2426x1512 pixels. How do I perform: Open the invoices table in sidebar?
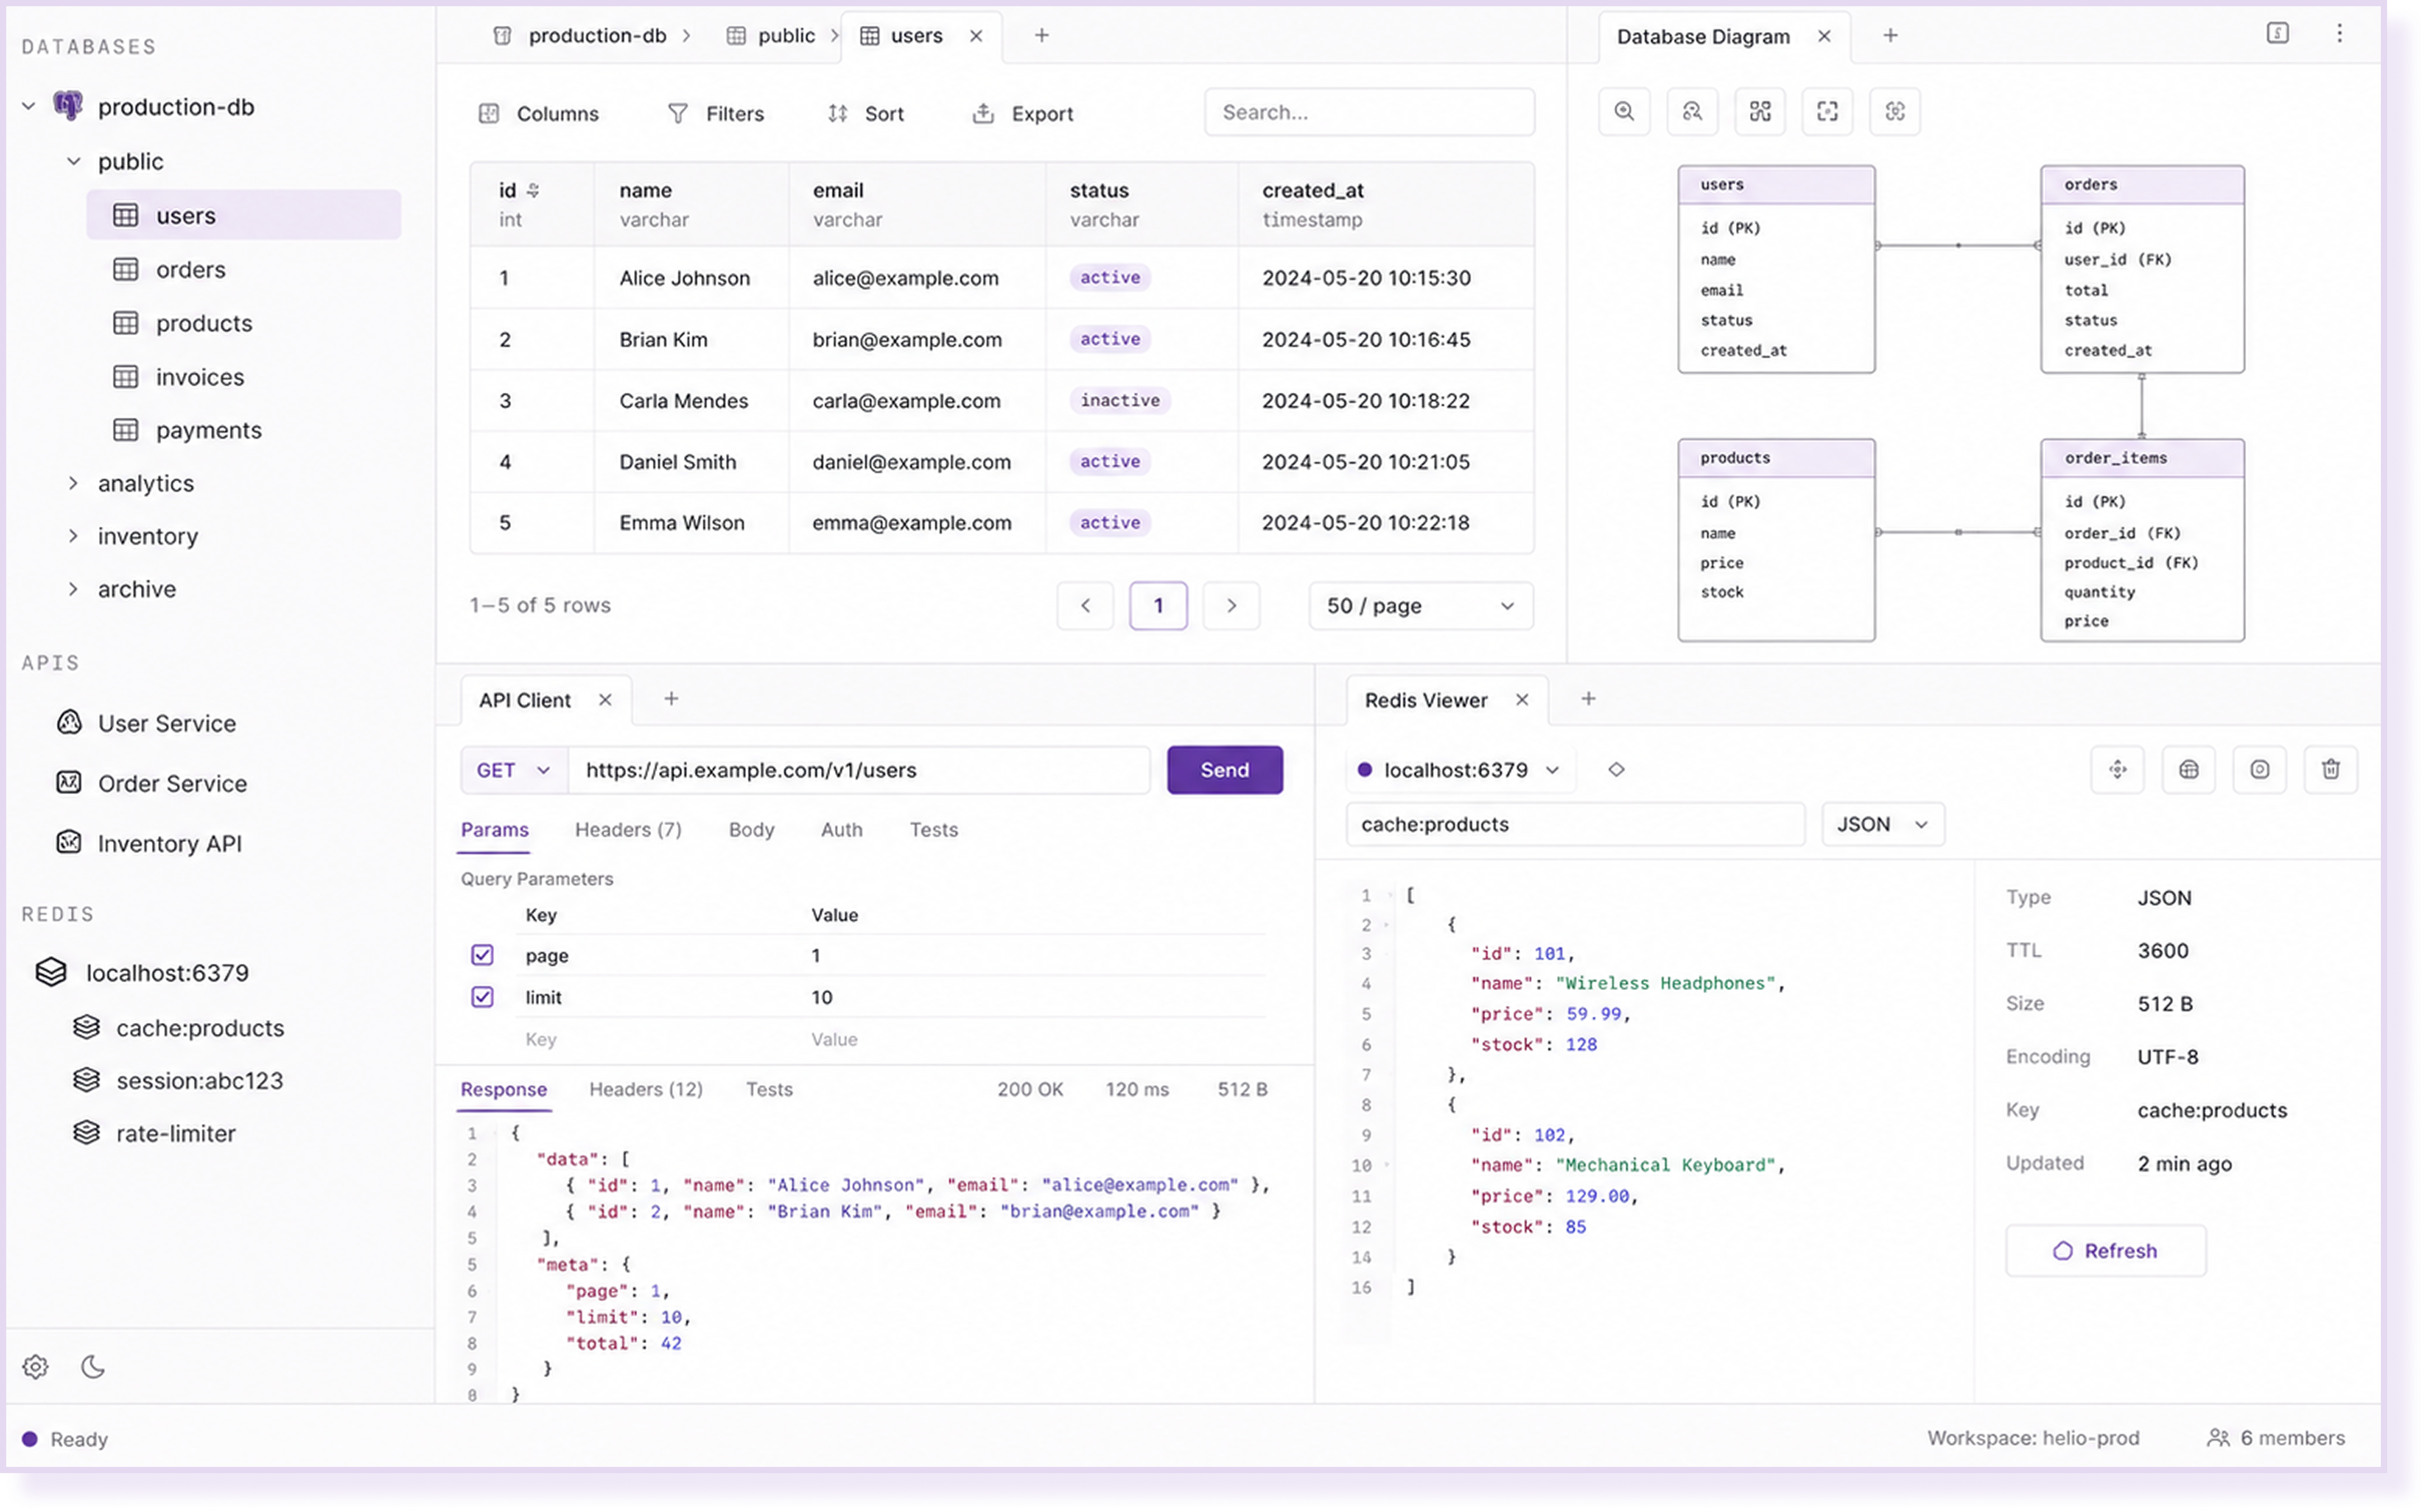click(243, 377)
